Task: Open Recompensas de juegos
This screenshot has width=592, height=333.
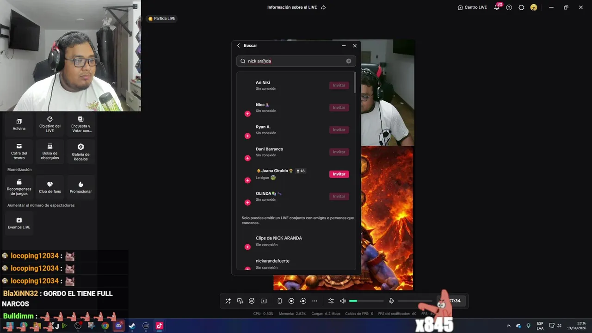Action: pyautogui.click(x=19, y=187)
